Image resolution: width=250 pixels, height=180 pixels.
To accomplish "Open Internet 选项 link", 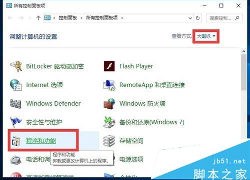I will click(x=44, y=85).
